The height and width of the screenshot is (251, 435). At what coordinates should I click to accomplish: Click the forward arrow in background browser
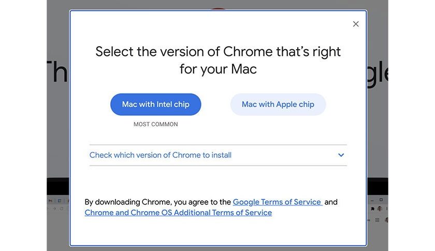point(55,209)
